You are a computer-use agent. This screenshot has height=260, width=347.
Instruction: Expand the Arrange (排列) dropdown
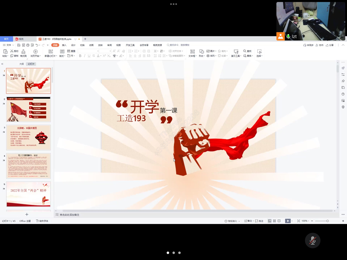(x=212, y=56)
